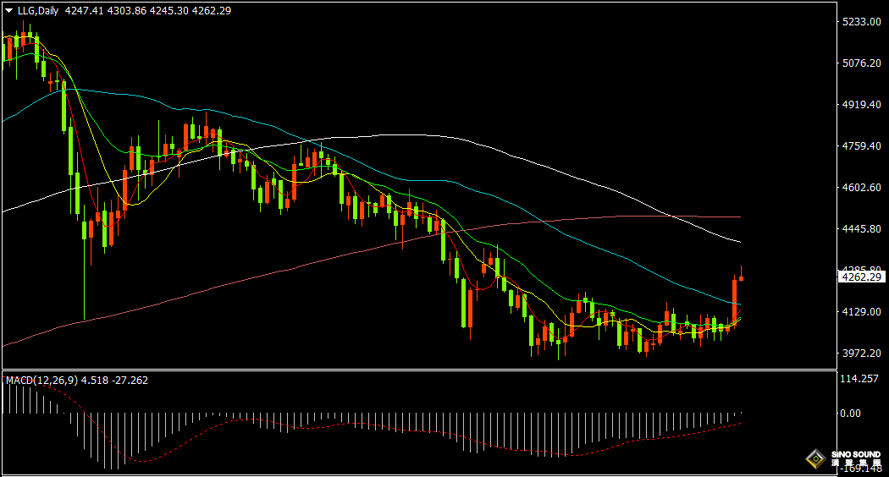Select the MACD(12,26,9) indicator label
Screen dimensions: 889x477
[42, 380]
